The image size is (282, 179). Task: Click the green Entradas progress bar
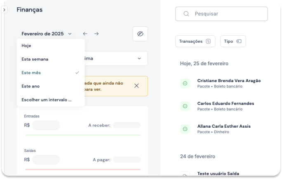82,135
